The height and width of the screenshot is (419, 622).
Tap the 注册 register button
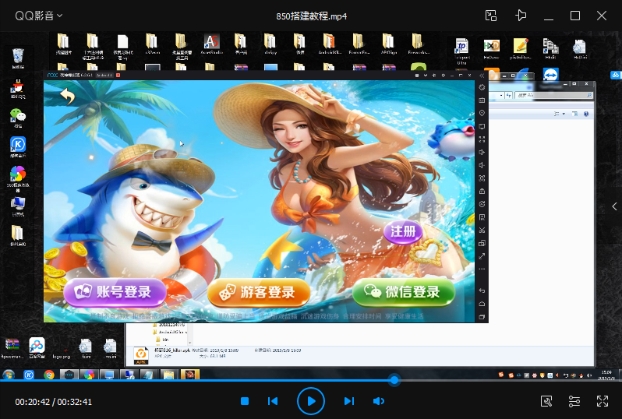(x=403, y=231)
